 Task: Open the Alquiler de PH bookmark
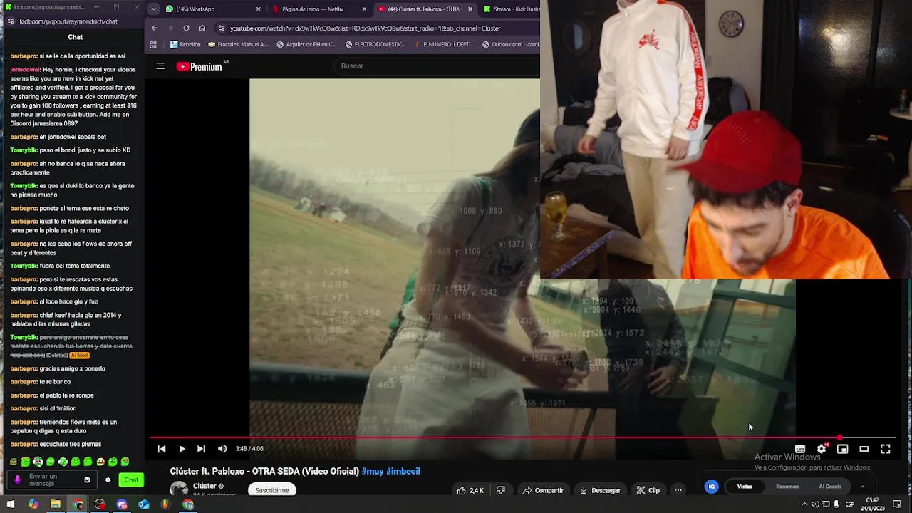tap(306, 44)
